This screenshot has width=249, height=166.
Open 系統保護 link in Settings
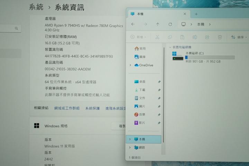pos(92,108)
